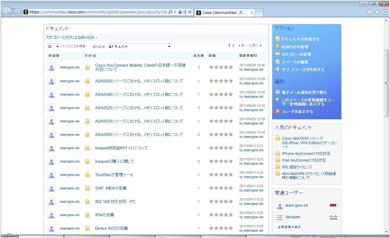
Task: Click the ドキュメントを作成する document icon
Action: click(277, 39)
